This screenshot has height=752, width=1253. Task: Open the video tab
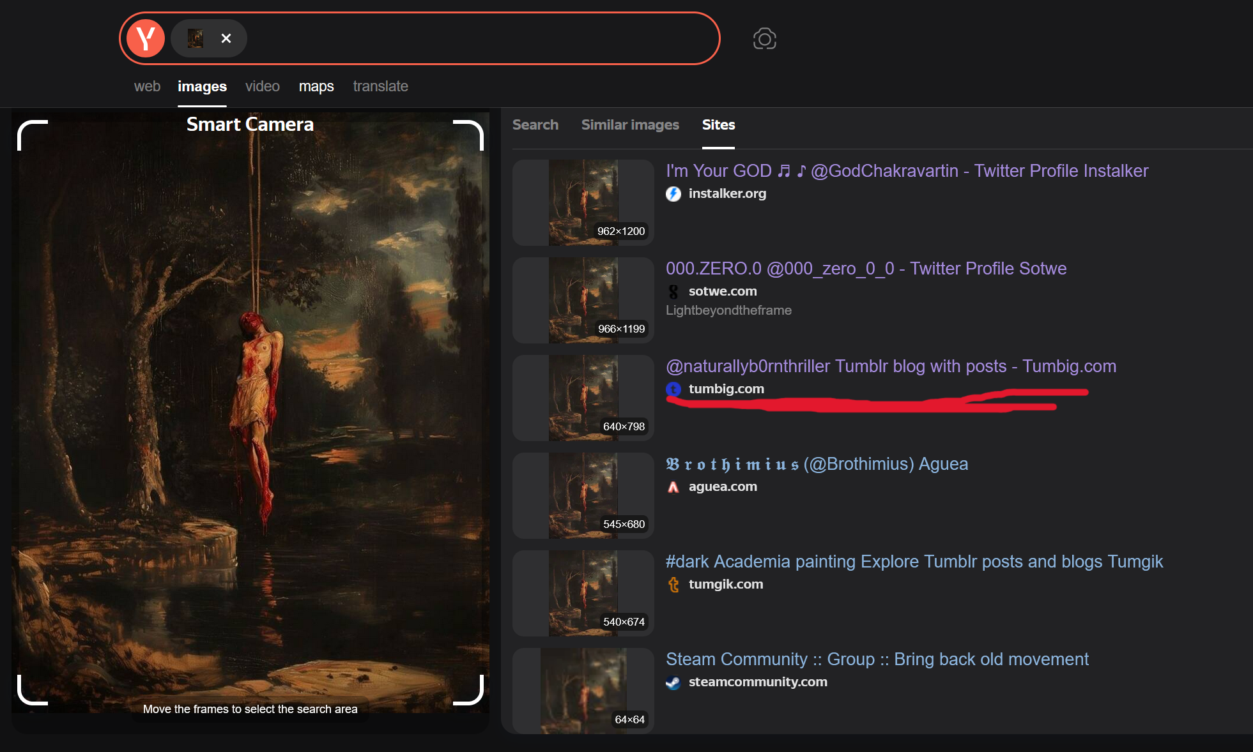tap(263, 86)
